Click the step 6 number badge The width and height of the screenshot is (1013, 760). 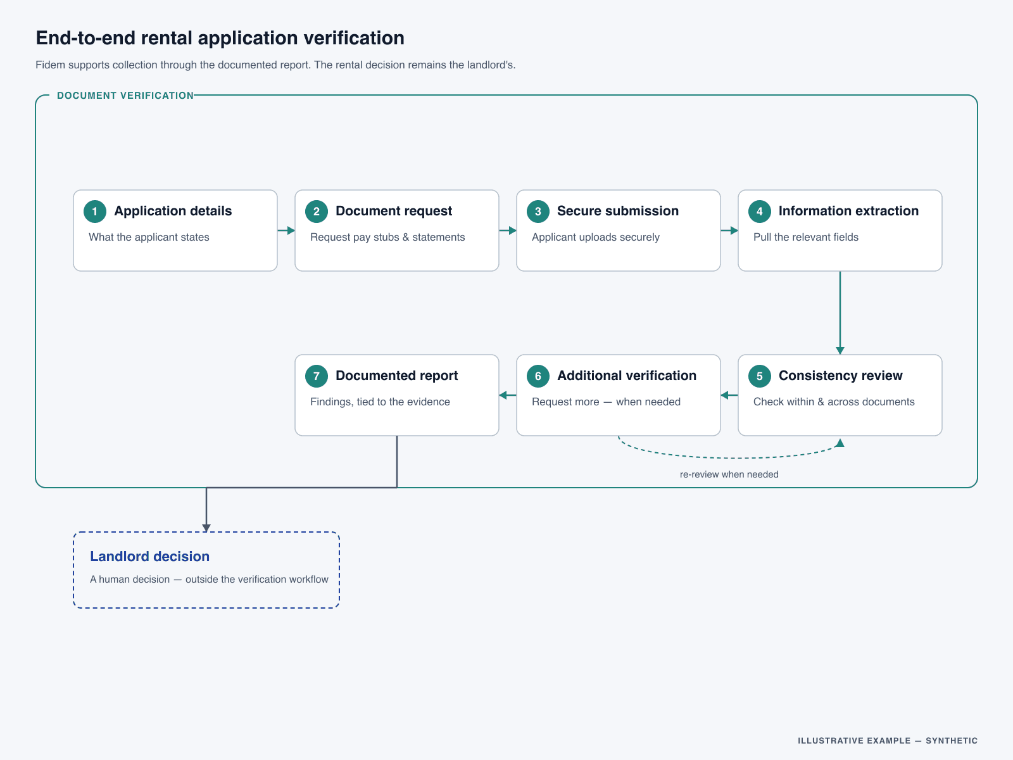538,376
